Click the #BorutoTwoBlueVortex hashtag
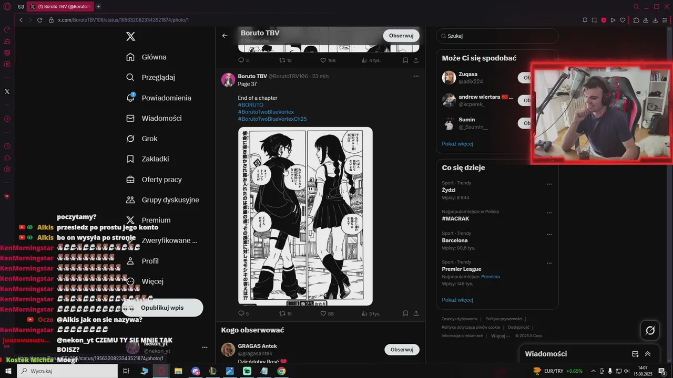The image size is (673, 378). click(266, 112)
